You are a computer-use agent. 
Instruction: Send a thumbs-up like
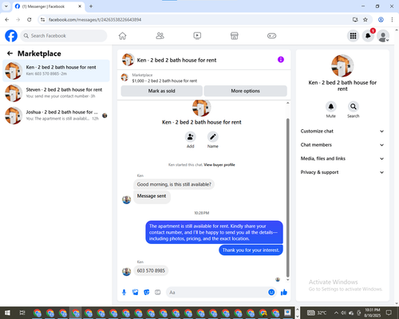click(x=284, y=292)
